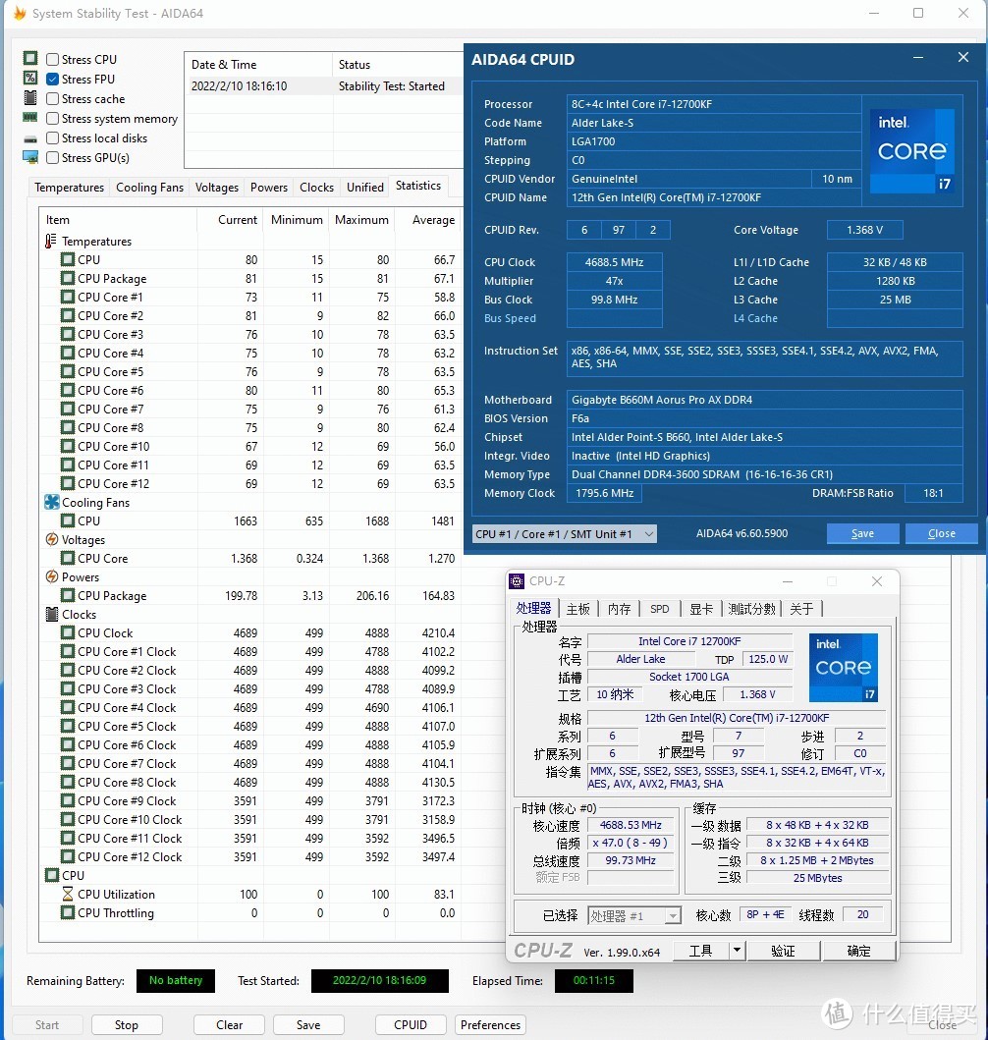
Task: Select CPU-Z 处理器 tab
Action: pos(534,608)
